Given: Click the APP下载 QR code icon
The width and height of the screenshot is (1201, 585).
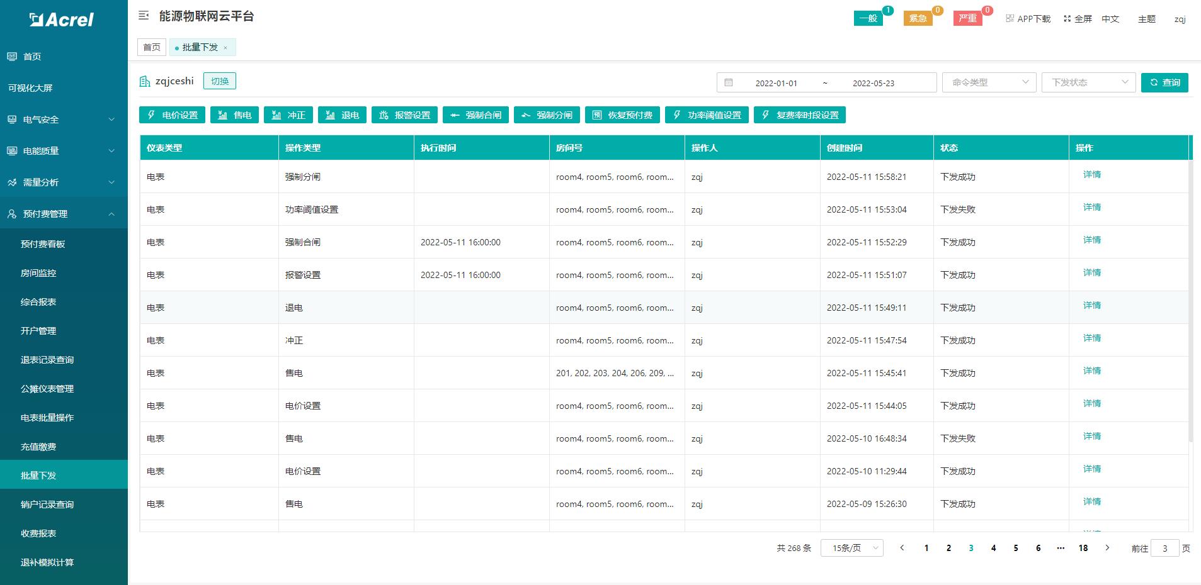Looking at the screenshot, I should 1010,19.
